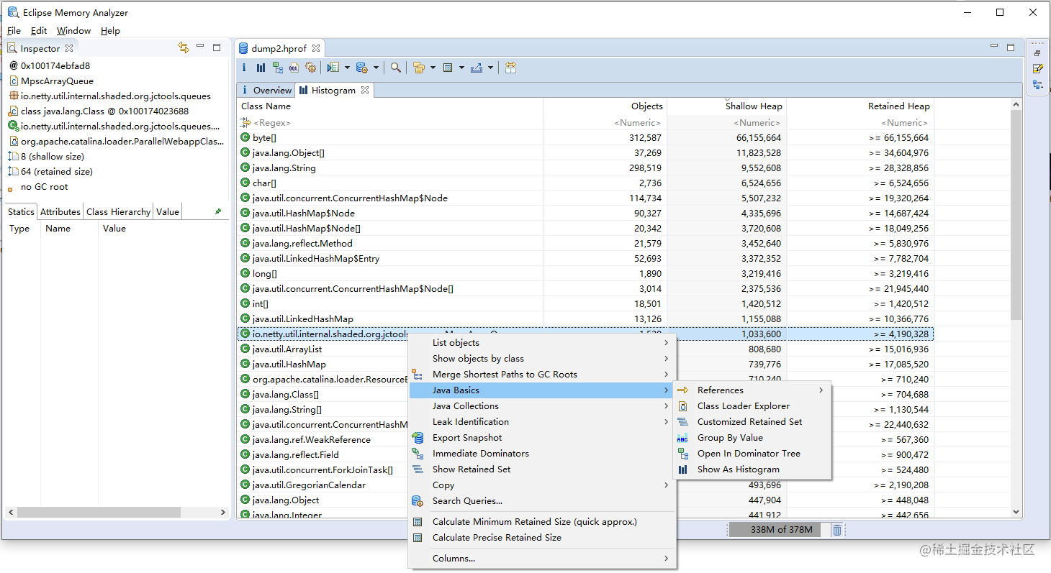The width and height of the screenshot is (1051, 573).
Task: Choose Leak Identification from context menu
Action: click(x=541, y=422)
